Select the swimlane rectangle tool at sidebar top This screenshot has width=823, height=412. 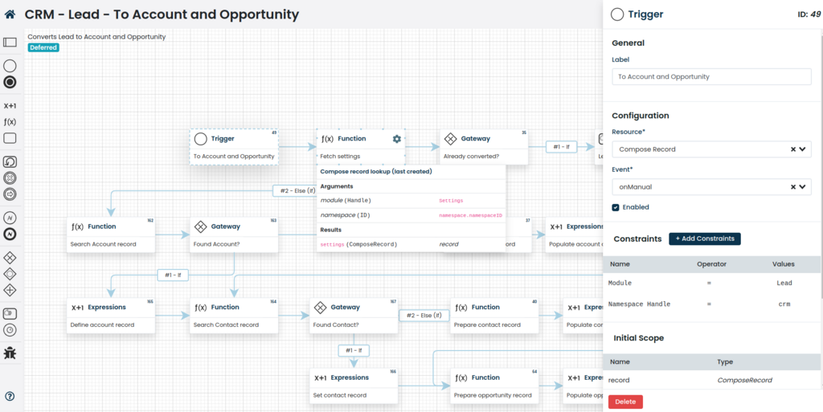[x=10, y=42]
